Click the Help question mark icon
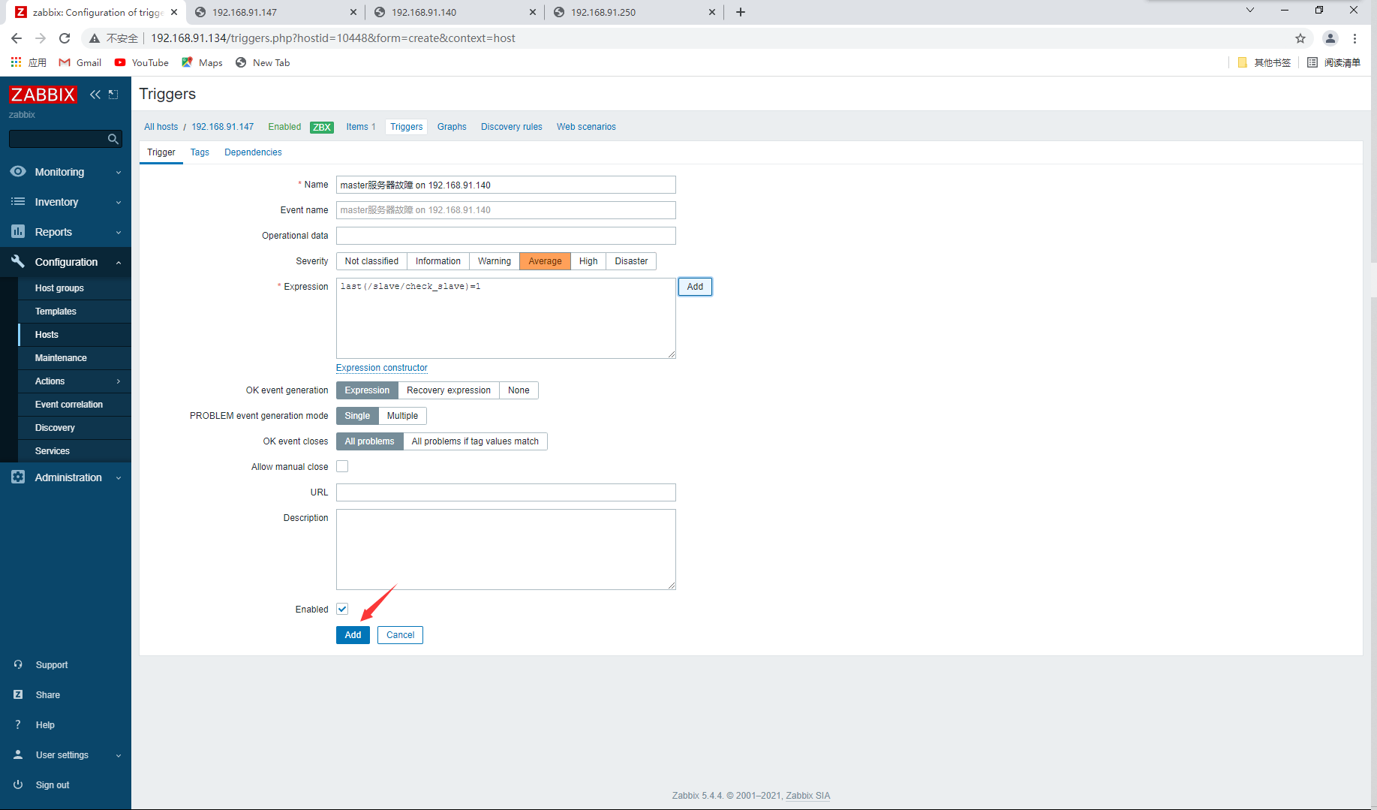Image resolution: width=1377 pixels, height=810 pixels. (x=18, y=725)
